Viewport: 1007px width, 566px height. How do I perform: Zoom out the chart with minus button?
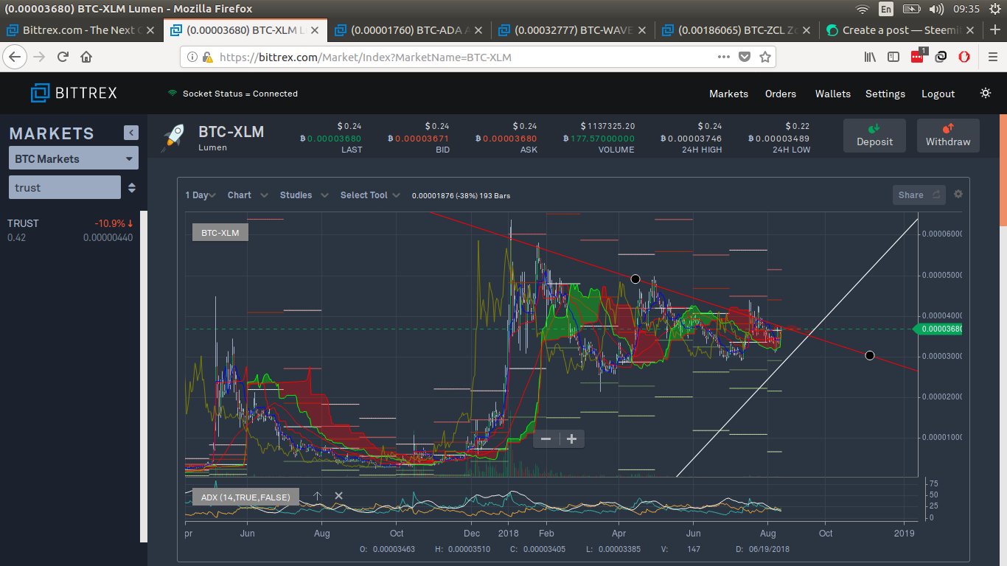(546, 439)
